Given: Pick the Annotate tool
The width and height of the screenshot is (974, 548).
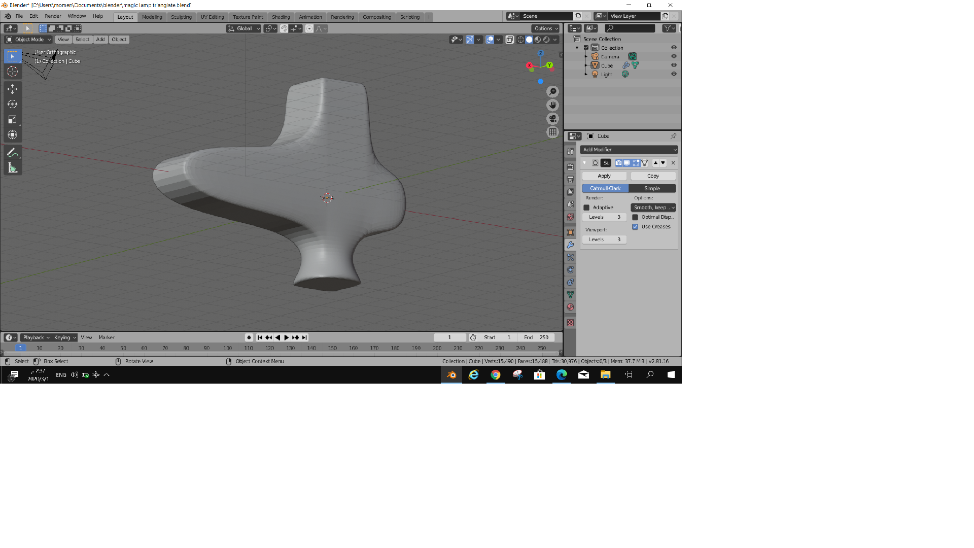Looking at the screenshot, I should point(13,152).
